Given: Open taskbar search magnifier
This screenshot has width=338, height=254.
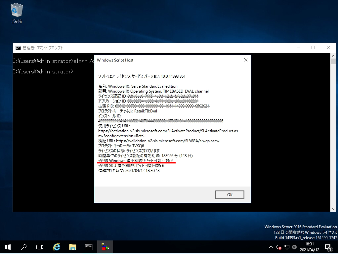Looking at the screenshot, I should tap(24, 247).
